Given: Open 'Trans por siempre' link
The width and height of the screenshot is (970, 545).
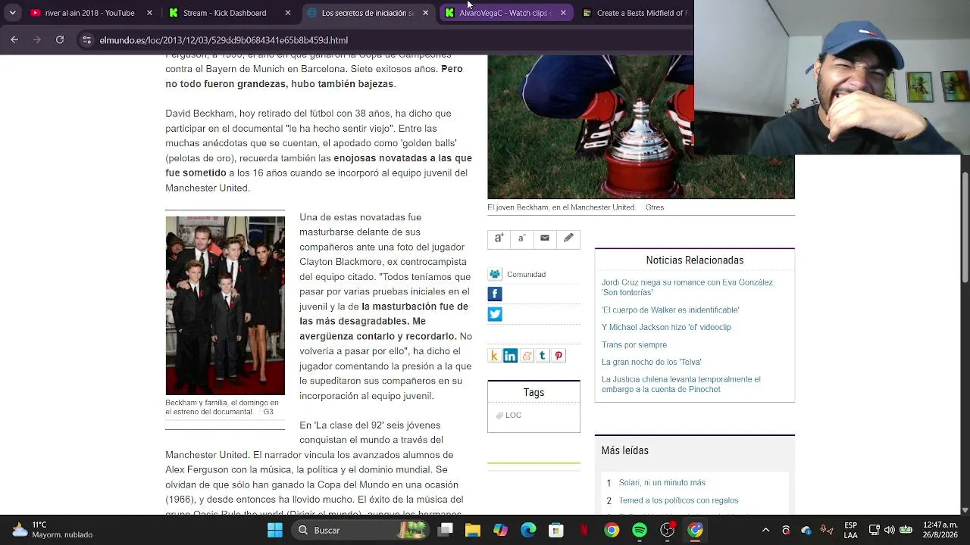Looking at the screenshot, I should pos(634,344).
